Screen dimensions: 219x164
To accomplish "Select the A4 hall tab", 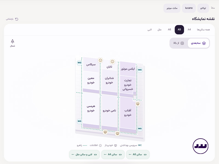I will [189, 30].
